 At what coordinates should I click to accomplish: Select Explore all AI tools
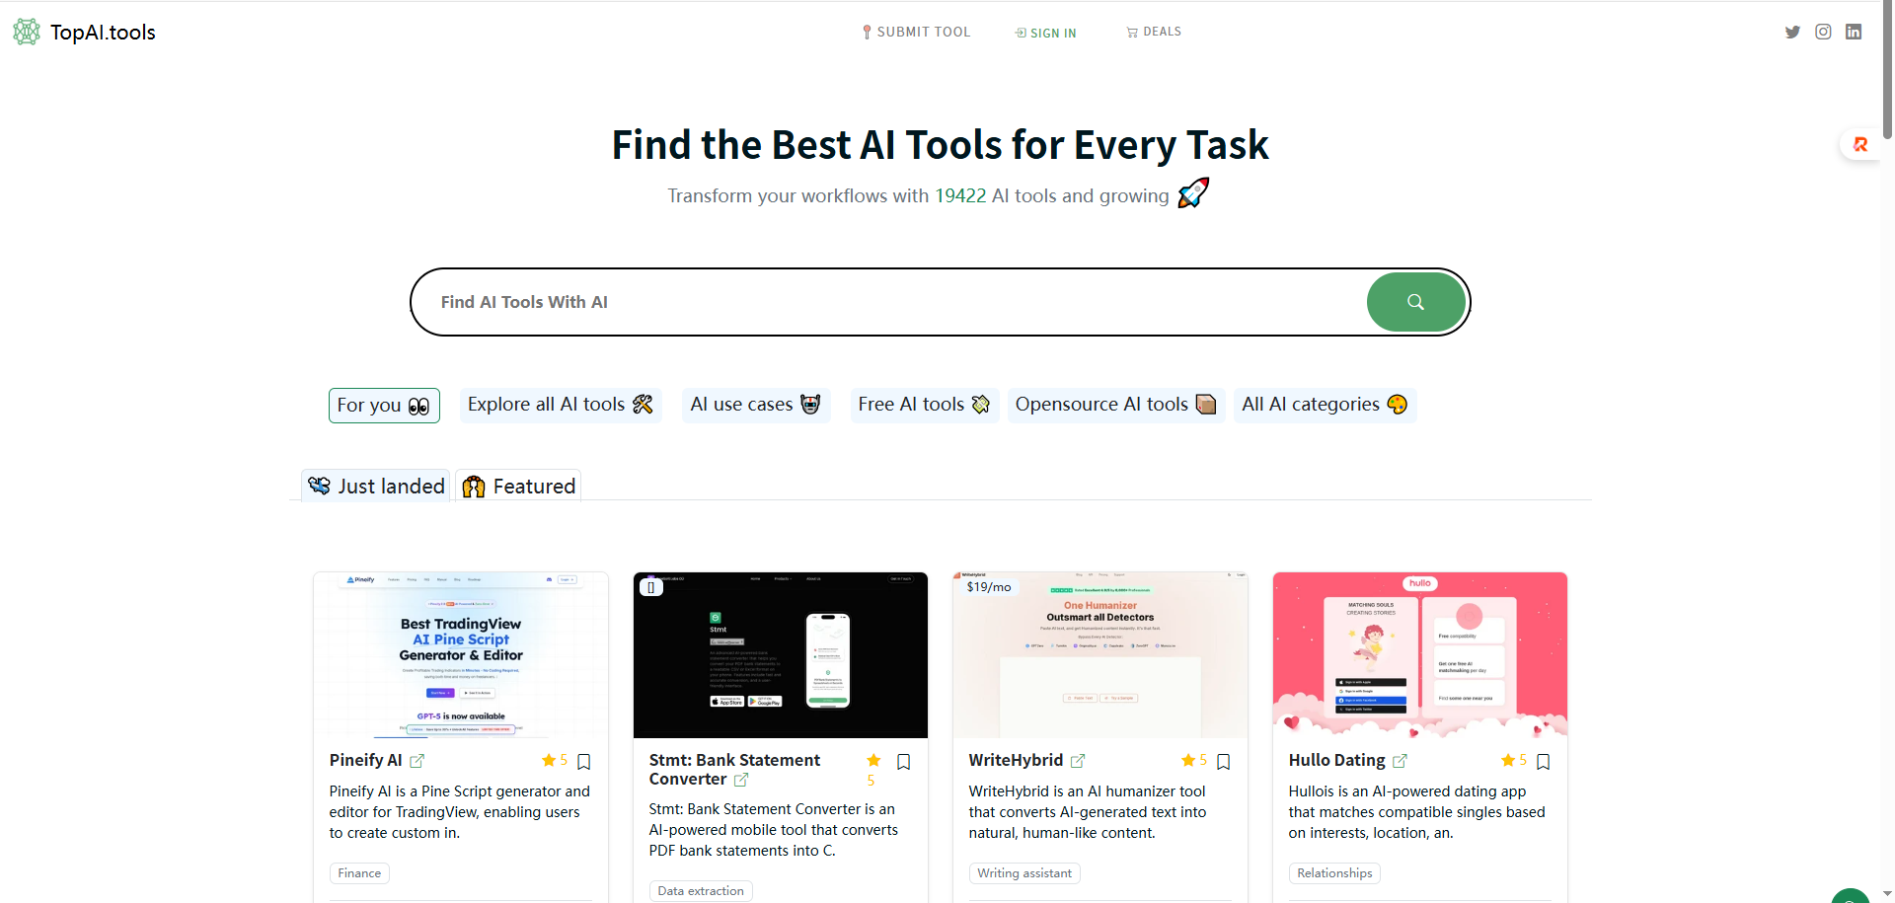561,405
